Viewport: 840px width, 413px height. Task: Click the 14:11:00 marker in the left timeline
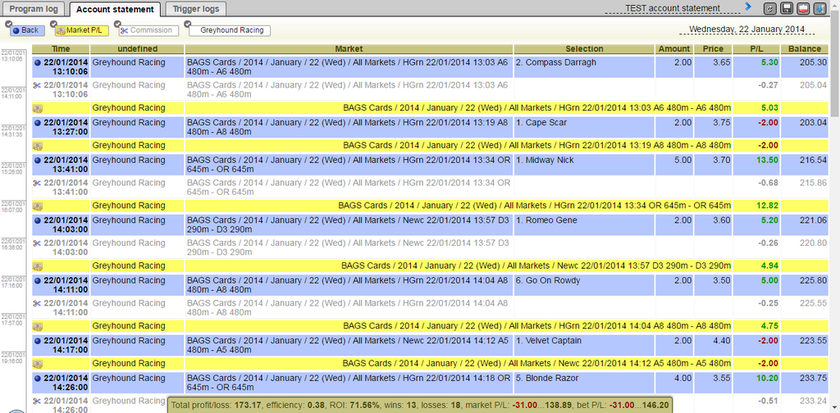[x=13, y=93]
